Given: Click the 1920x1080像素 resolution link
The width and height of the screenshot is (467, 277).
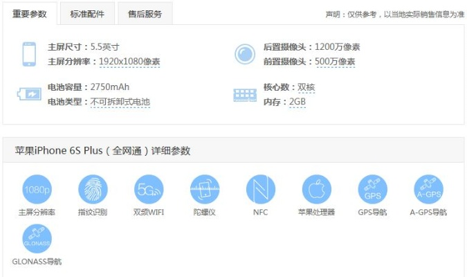Looking at the screenshot, I should click(x=129, y=62).
